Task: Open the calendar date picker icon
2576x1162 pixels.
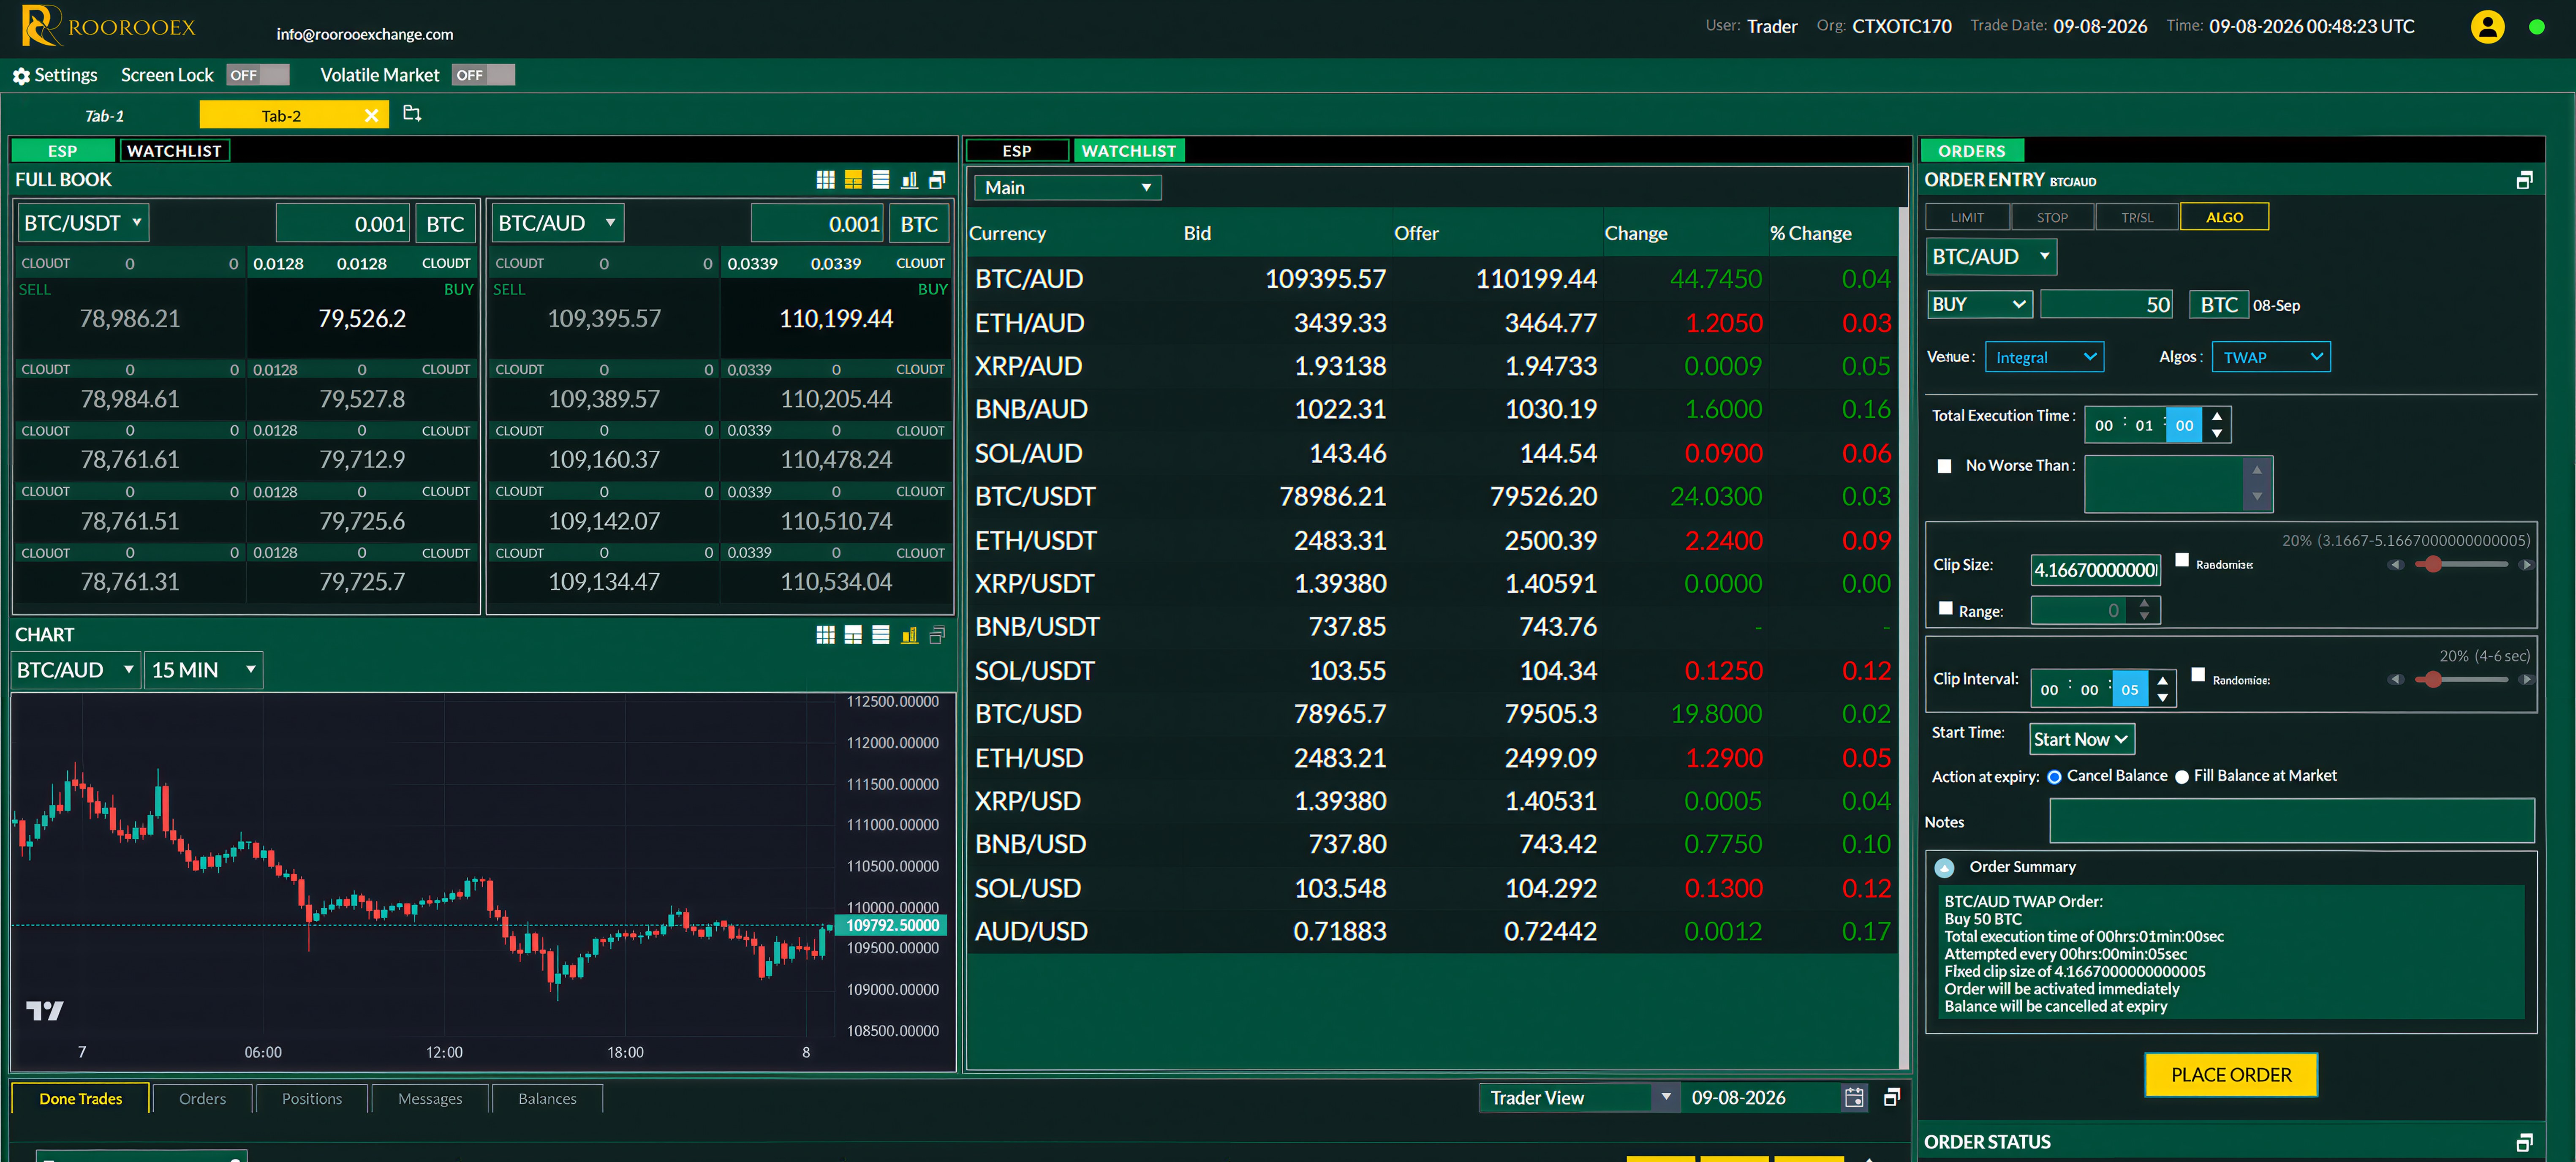Action: tap(1854, 1098)
